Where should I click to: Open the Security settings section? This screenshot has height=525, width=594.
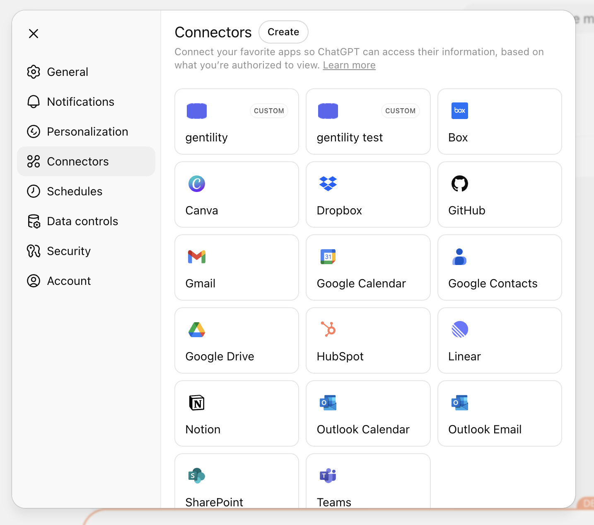coord(69,251)
